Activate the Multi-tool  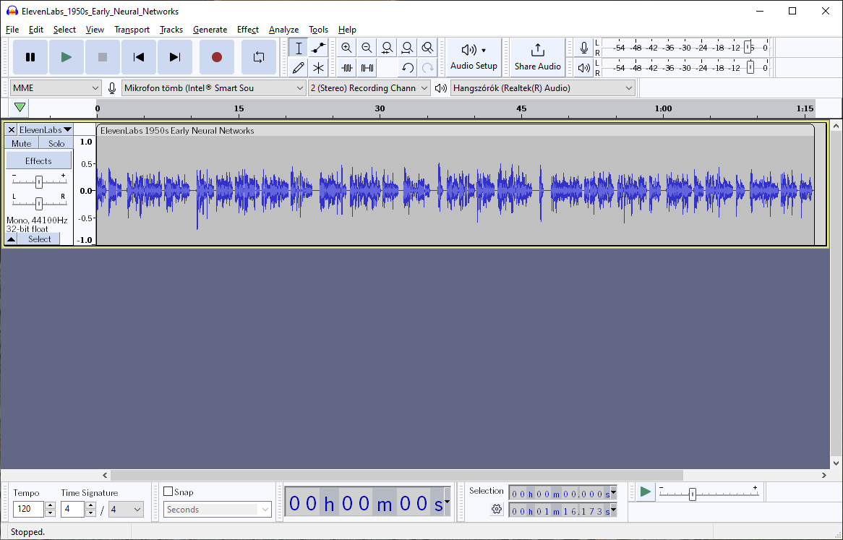(317, 67)
